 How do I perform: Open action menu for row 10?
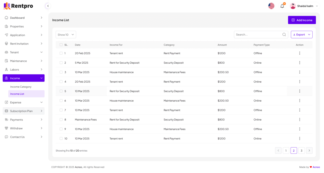pos(299,139)
